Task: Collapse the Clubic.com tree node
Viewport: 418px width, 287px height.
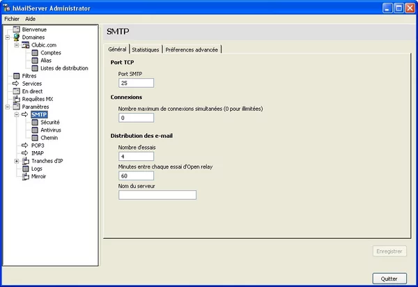Action: pyautogui.click(x=17, y=45)
